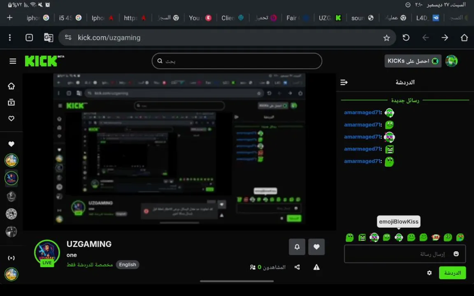Report the stream with warning triangle icon
Viewport: 474px width, 296px height.
316,267
